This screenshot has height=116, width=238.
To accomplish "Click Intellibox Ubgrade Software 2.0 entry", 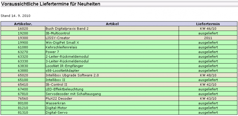I will [72, 75].
